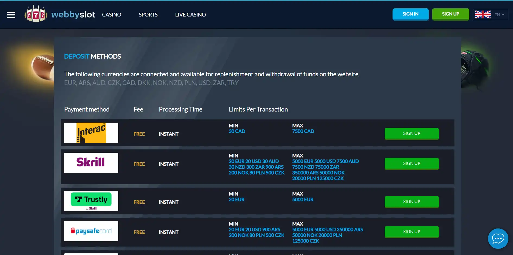Select the paysafecard logo
Viewport: 513px width, 255px height.
pyautogui.click(x=91, y=231)
